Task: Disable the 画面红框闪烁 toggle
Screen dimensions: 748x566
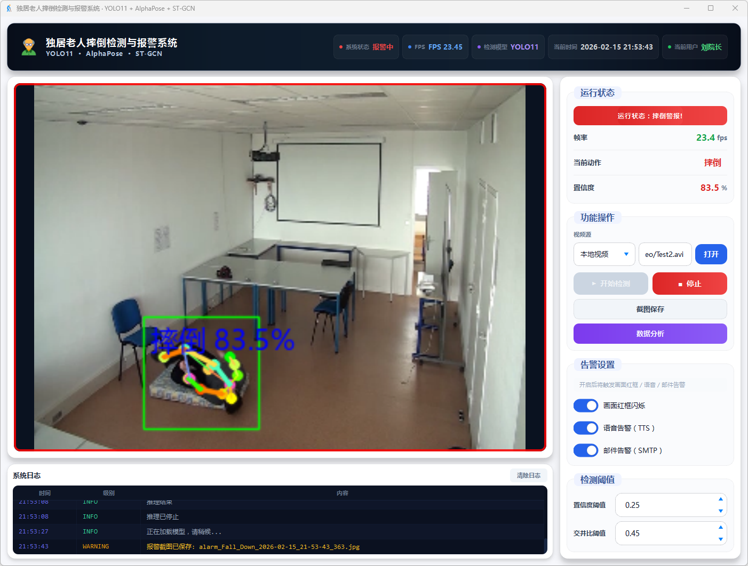Action: pos(585,406)
